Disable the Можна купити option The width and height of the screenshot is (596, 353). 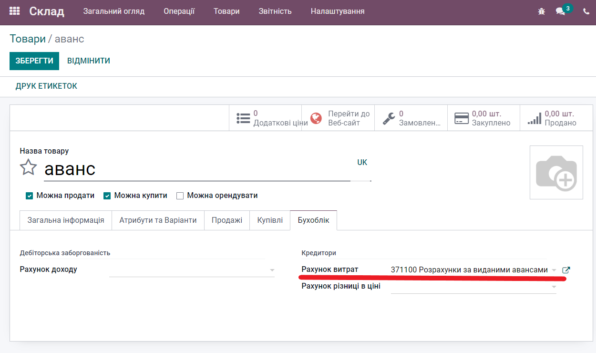(x=107, y=196)
